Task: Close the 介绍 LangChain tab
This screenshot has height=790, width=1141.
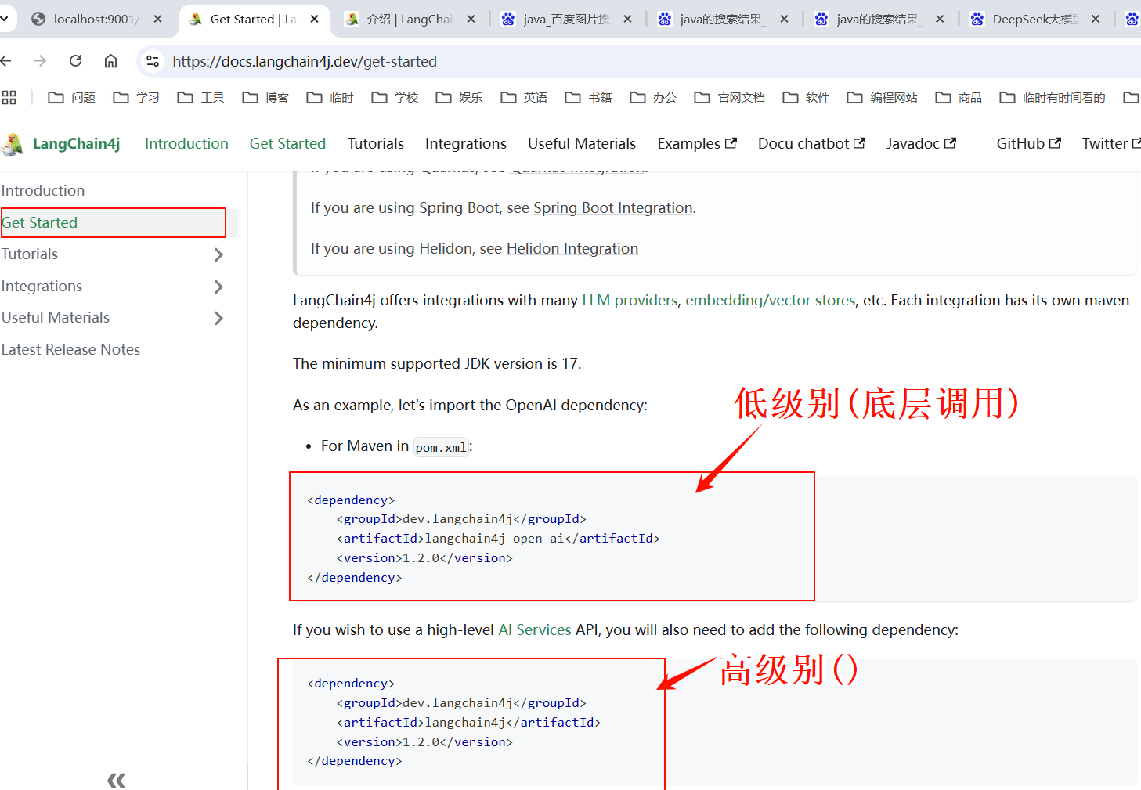Action: click(471, 19)
